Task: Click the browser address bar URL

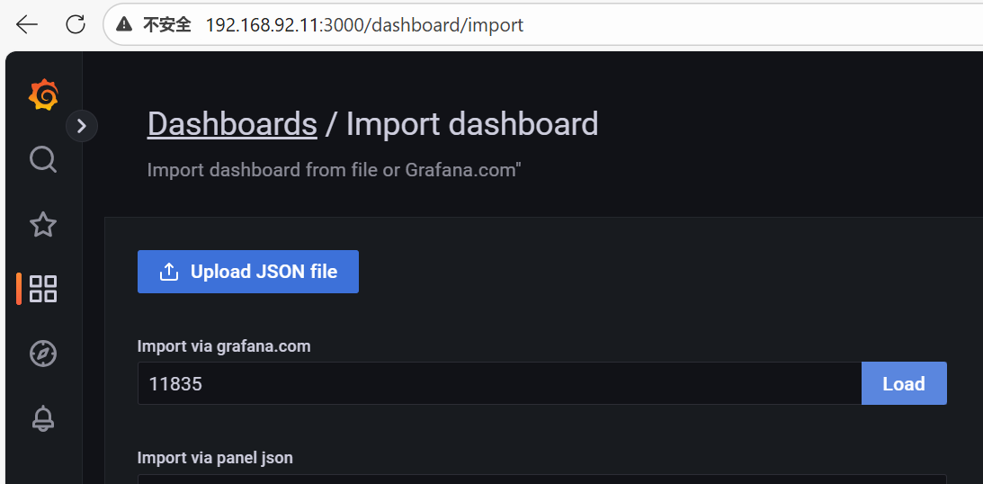Action: tap(364, 25)
